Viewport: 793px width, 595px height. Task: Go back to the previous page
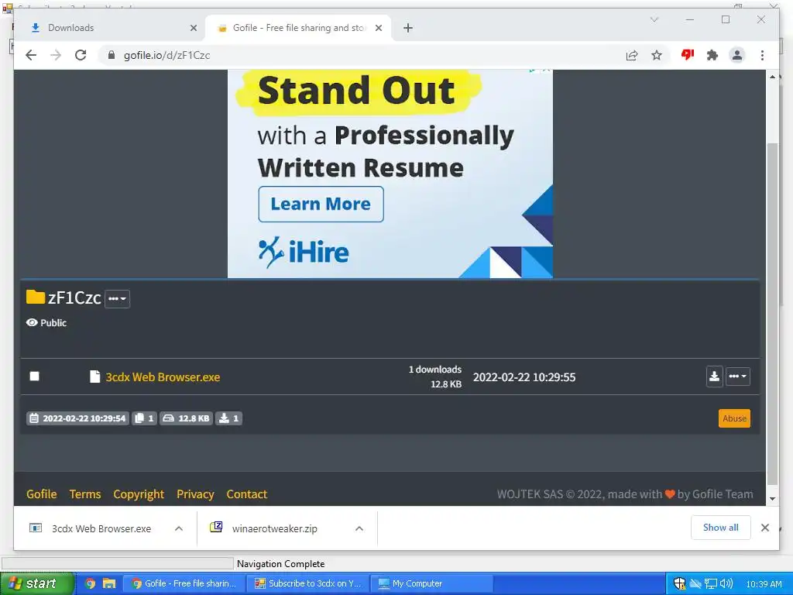(31, 55)
